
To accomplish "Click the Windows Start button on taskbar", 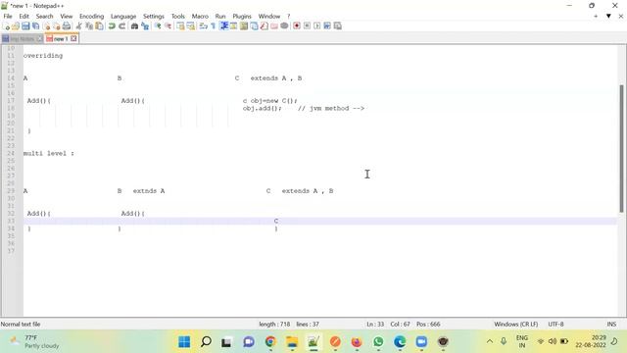I will (184, 342).
